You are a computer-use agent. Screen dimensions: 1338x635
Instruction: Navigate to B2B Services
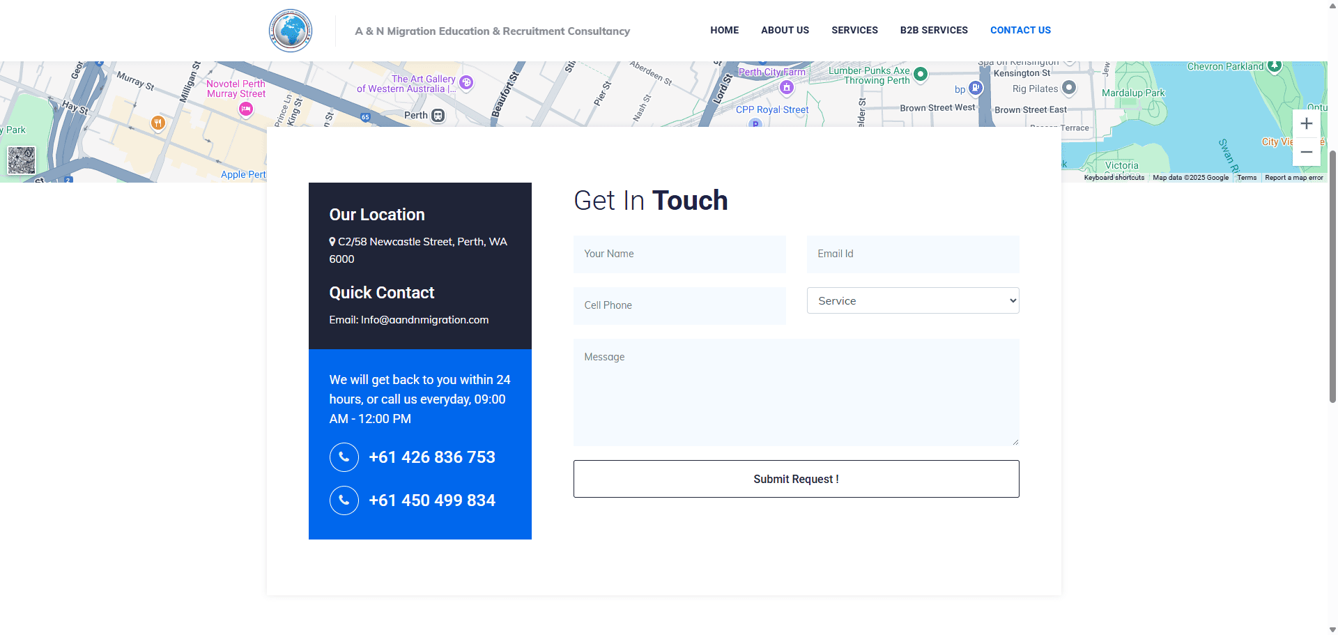point(934,30)
